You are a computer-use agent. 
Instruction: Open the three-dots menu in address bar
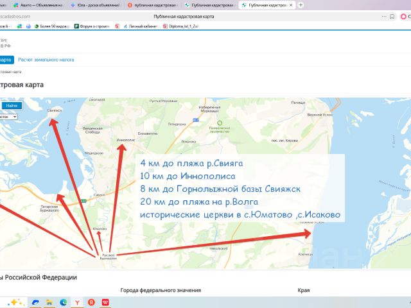384,17
